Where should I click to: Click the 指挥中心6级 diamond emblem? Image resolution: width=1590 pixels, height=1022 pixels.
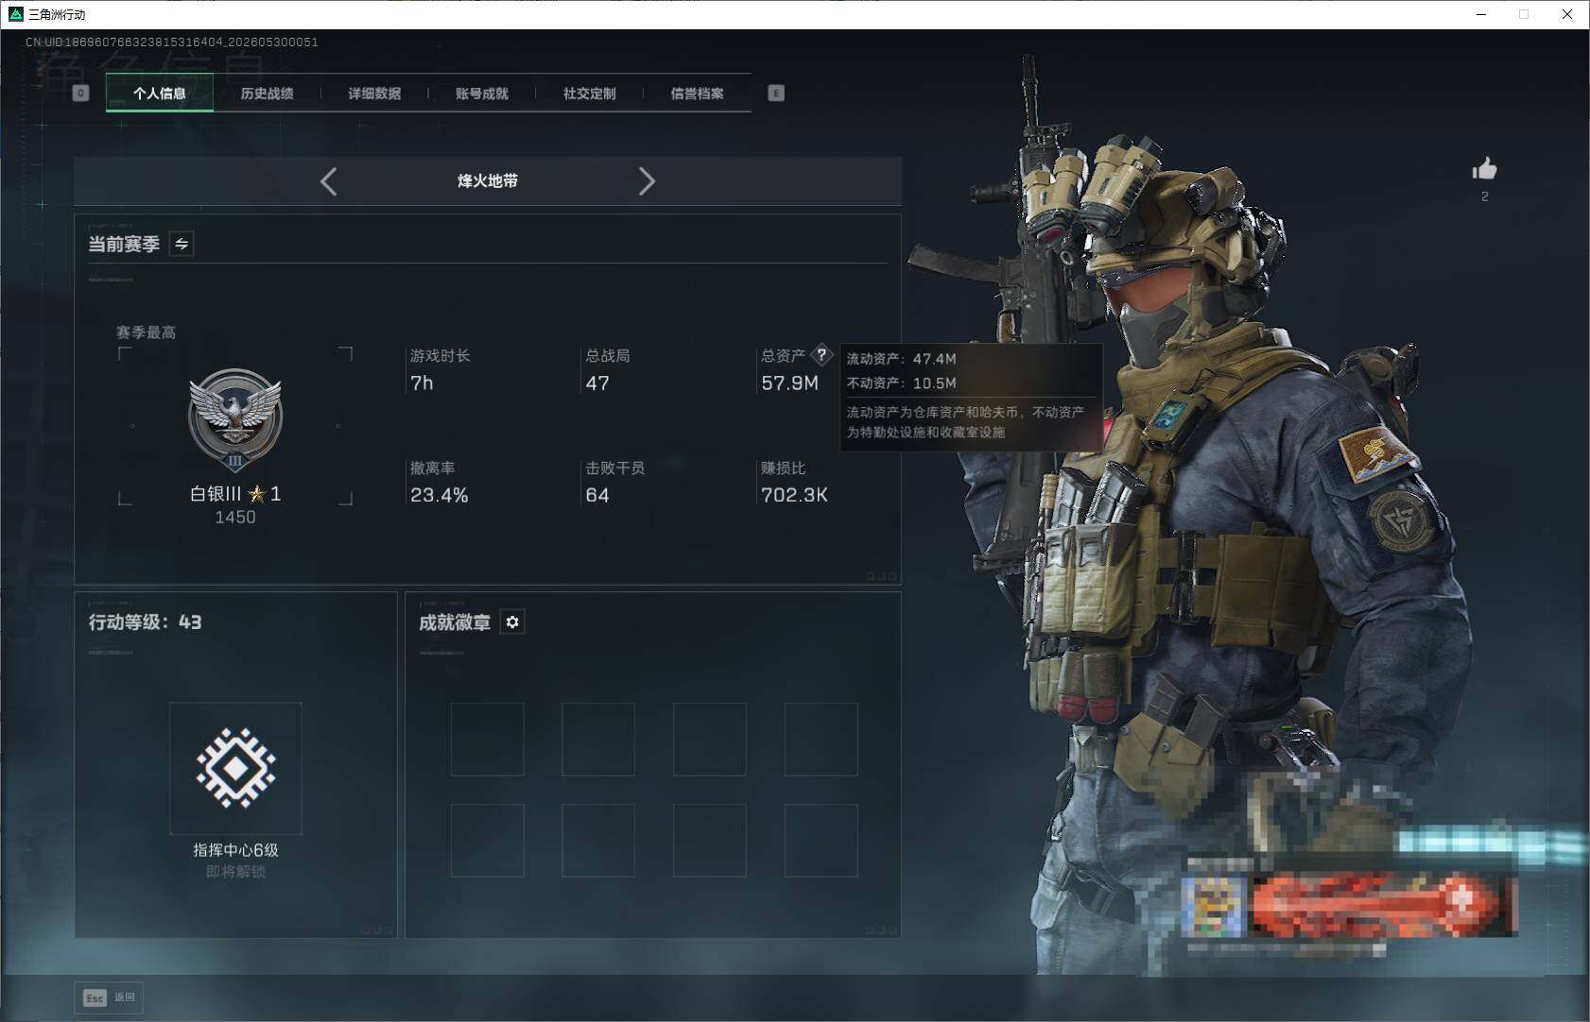pos(235,768)
